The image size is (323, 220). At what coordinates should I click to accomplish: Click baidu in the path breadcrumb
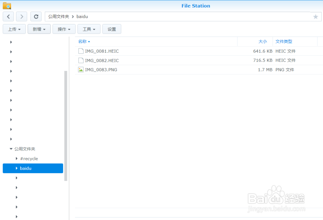(82, 16)
